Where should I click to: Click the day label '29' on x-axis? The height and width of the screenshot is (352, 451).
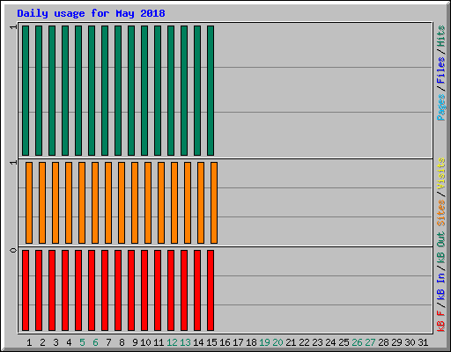pos(396,342)
